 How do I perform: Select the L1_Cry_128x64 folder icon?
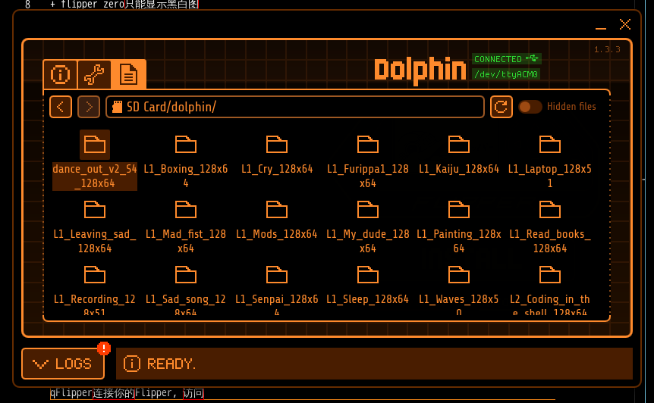point(277,145)
